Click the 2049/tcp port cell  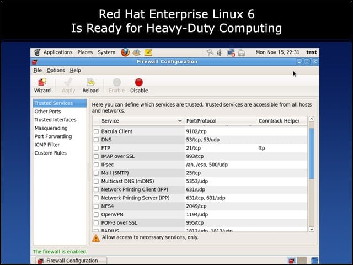tap(196, 206)
